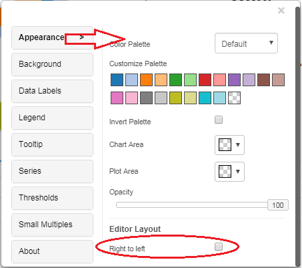Open the Color Palette Default dropdown
This screenshot has height=268, width=302.
[246, 43]
